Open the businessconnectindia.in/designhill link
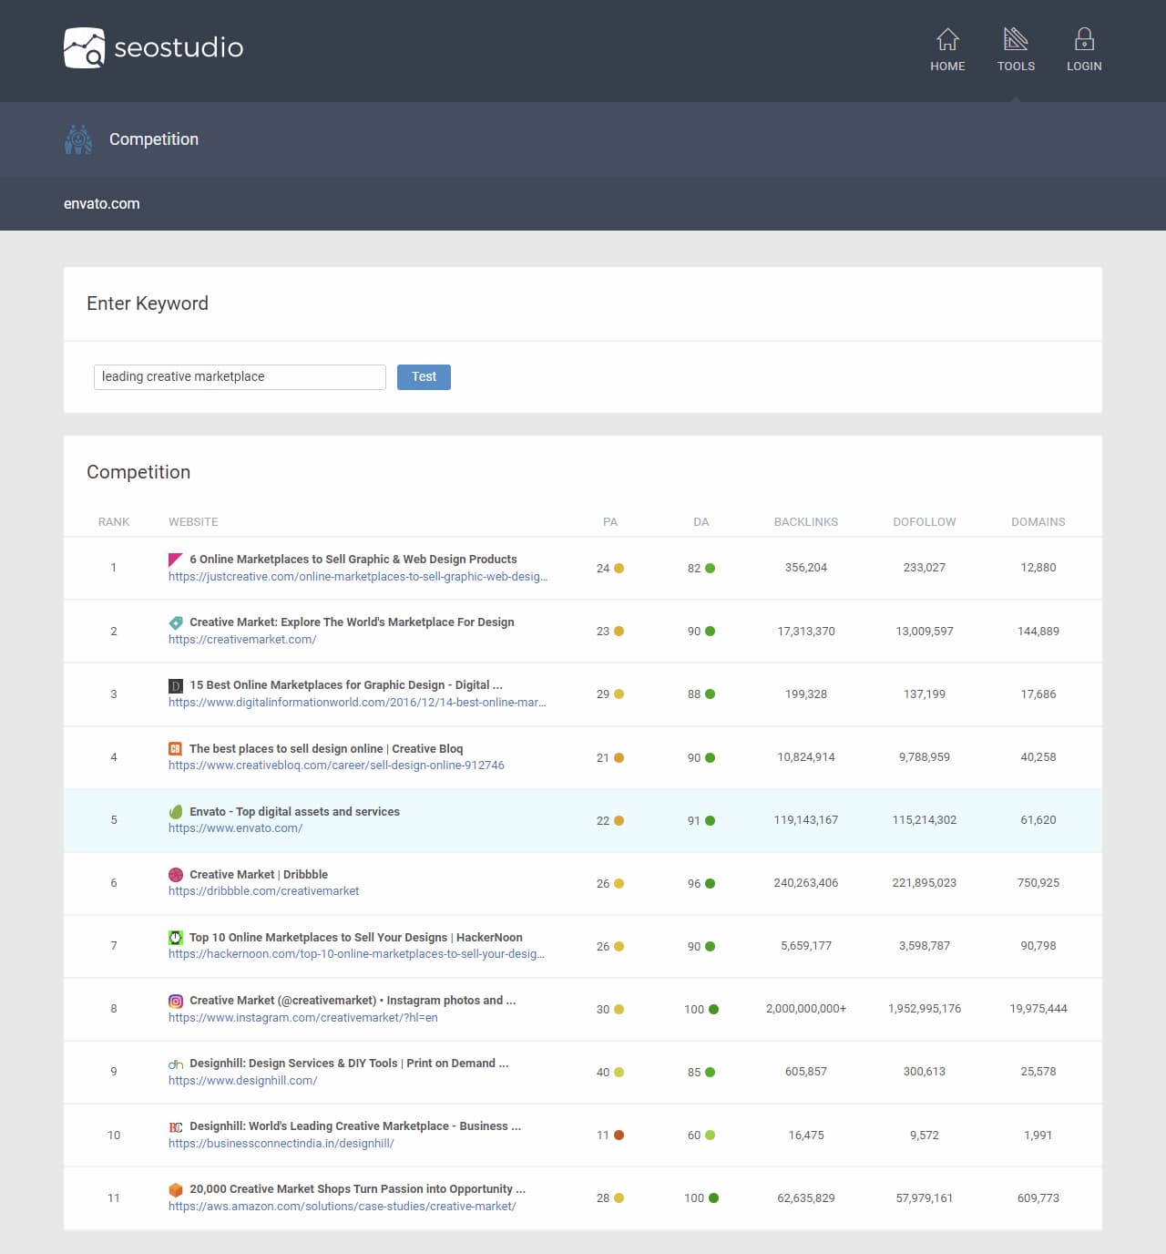The image size is (1166, 1254). (x=281, y=1144)
